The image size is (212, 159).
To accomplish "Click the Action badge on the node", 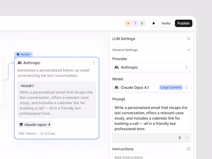I will 23,54.
